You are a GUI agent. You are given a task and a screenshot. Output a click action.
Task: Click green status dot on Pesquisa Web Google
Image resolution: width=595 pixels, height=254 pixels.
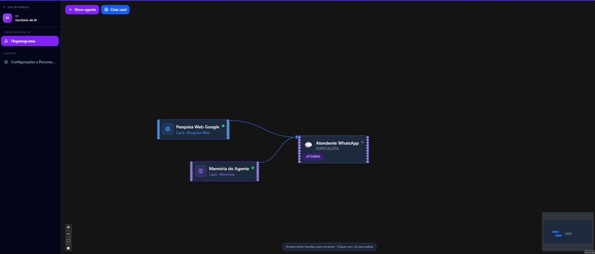[223, 126]
